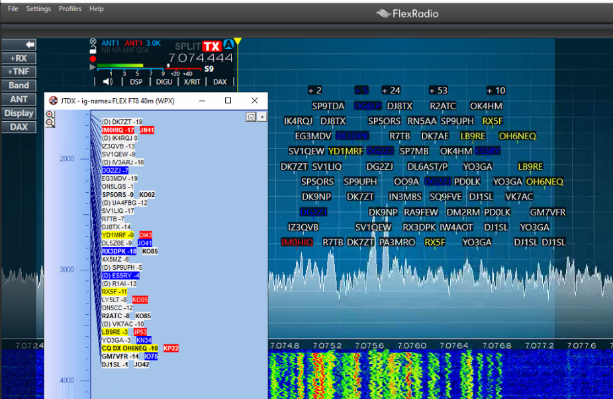
Task: Click the red record dot on slice
Action: (x=93, y=59)
